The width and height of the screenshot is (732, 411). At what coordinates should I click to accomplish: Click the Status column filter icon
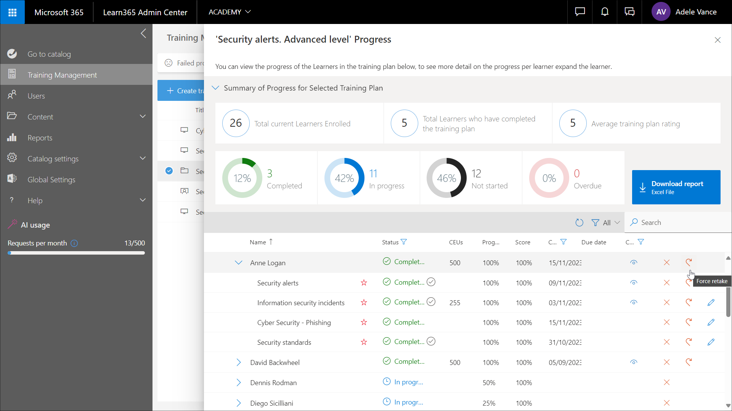404,242
